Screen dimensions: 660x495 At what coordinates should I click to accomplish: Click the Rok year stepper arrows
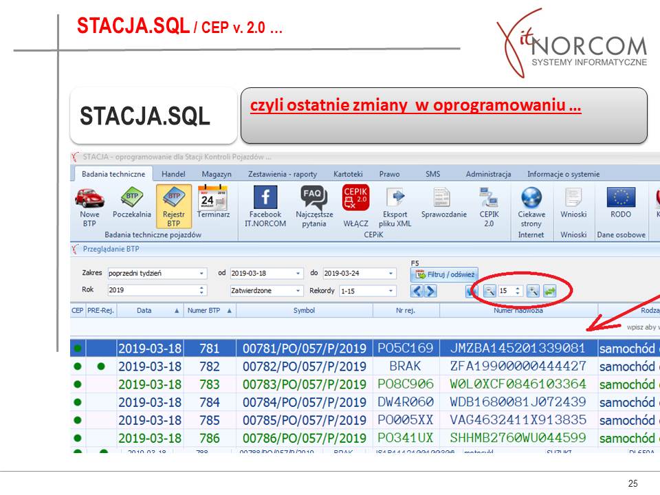(x=201, y=290)
